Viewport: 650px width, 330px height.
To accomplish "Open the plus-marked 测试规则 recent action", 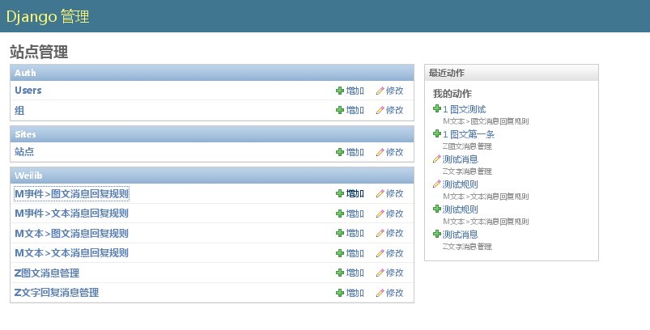I will coord(460,209).
